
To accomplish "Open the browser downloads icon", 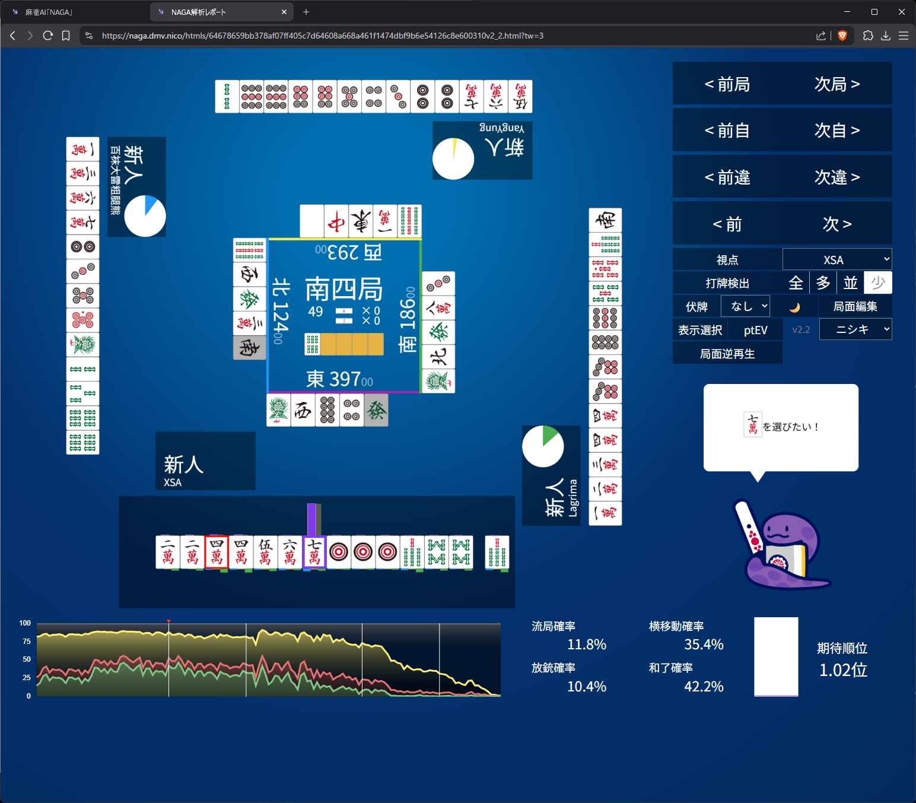I will tap(886, 36).
